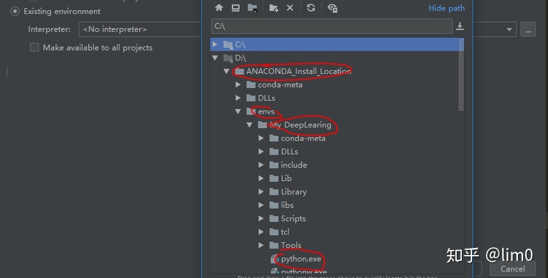548x278 pixels.
Task: Expand the C:\ drive node
Action: pos(215,44)
